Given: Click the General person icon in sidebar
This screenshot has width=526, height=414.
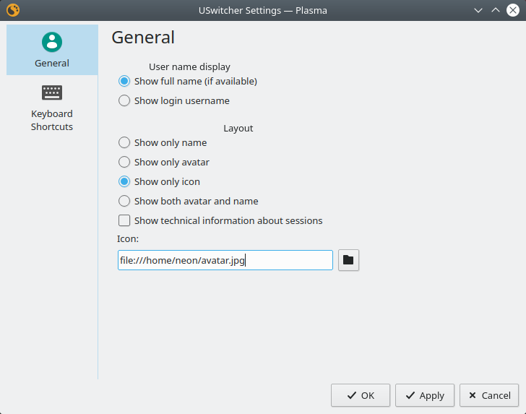Looking at the screenshot, I should click(x=52, y=42).
